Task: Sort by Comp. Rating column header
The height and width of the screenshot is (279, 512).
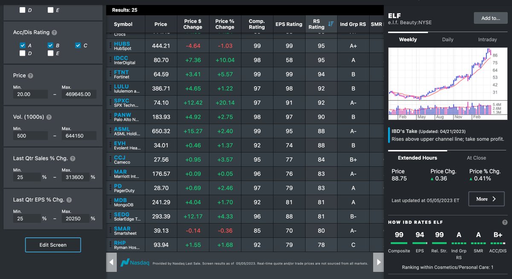Action: (x=257, y=24)
